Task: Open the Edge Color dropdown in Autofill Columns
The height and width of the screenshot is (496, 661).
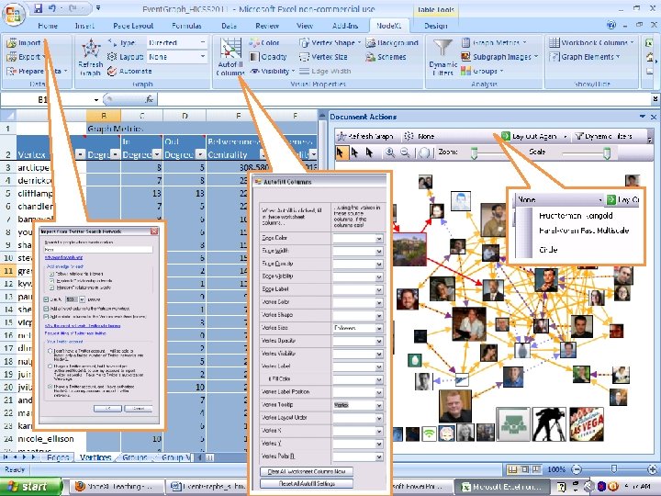Action: coord(379,238)
